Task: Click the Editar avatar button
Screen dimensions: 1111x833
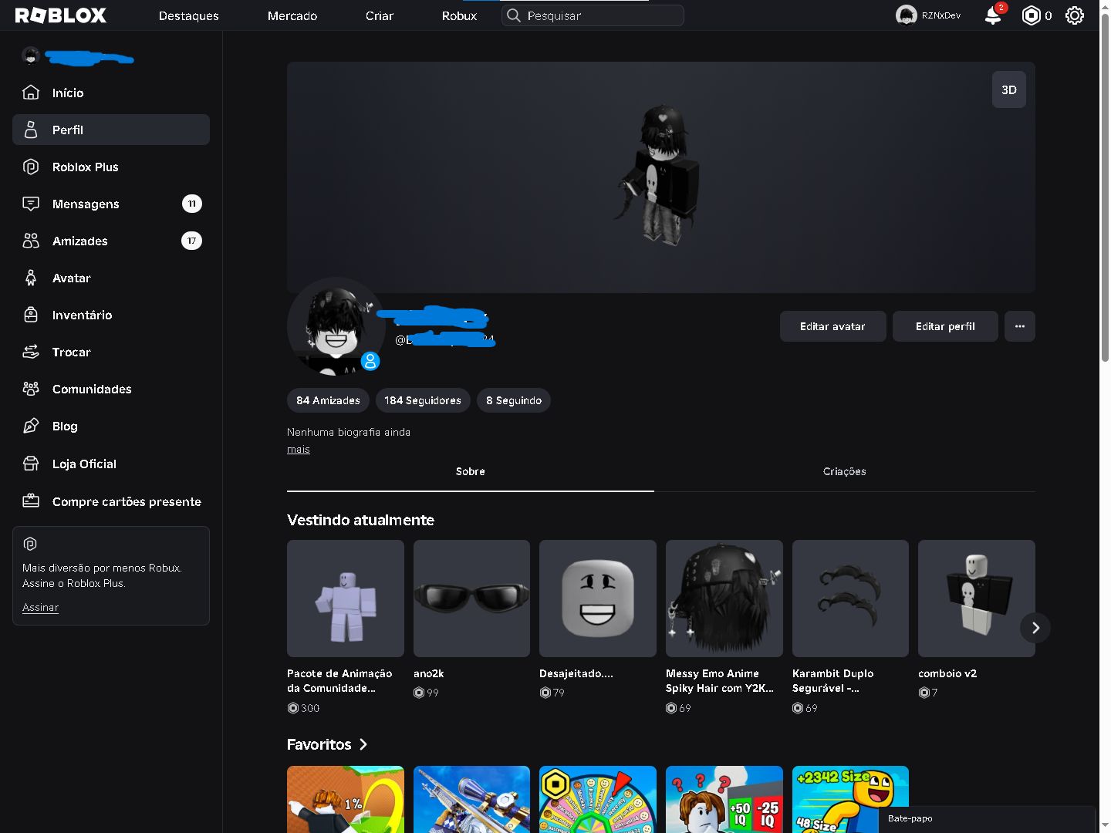Action: click(832, 326)
